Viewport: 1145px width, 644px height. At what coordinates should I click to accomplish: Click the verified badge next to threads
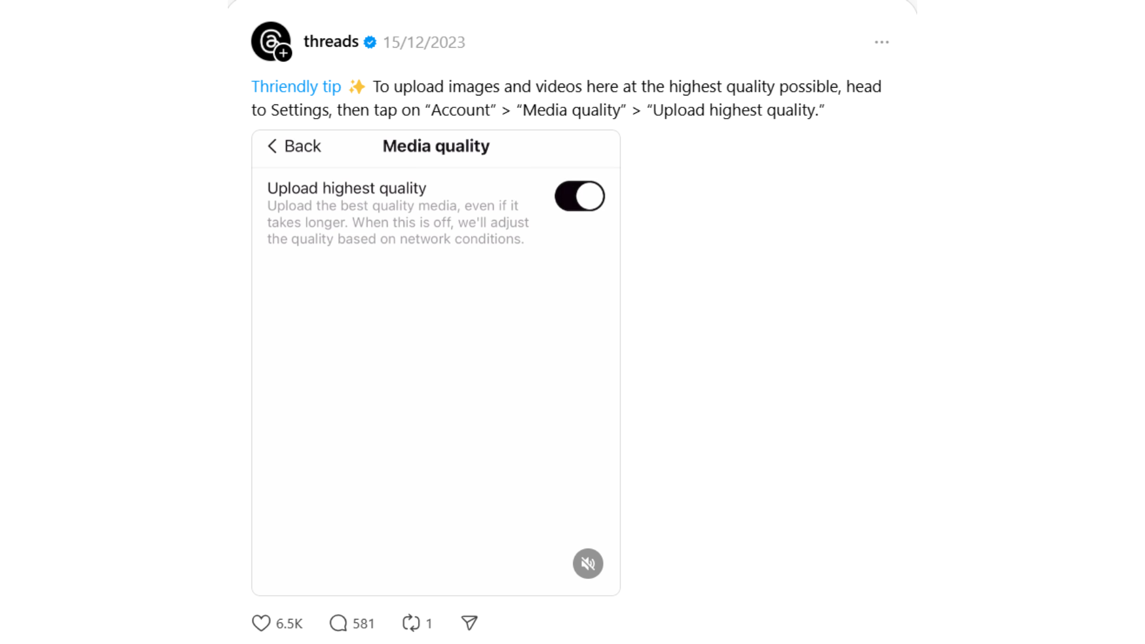pos(370,42)
